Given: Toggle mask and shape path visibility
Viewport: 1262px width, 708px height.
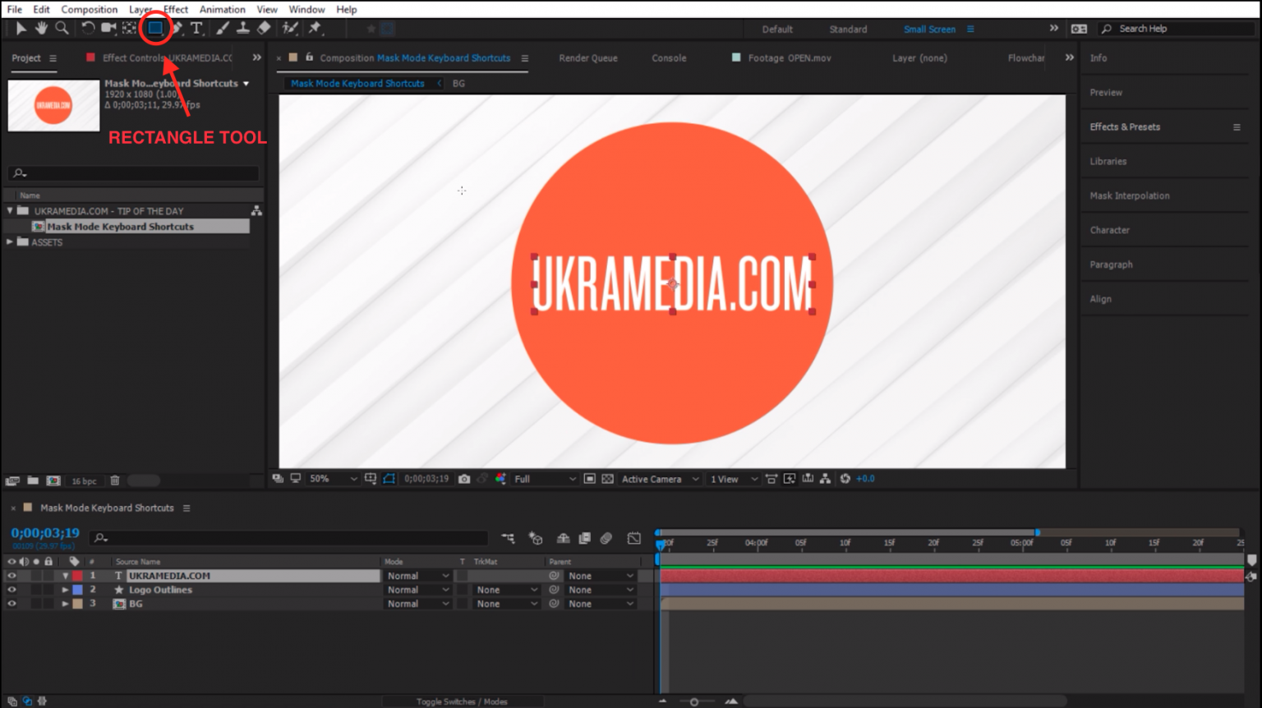Looking at the screenshot, I should (x=389, y=479).
